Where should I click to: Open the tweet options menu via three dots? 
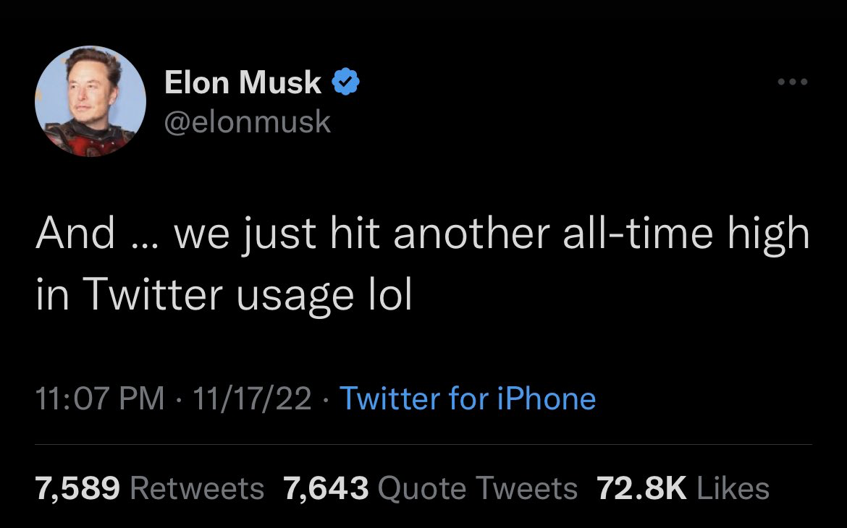(793, 82)
